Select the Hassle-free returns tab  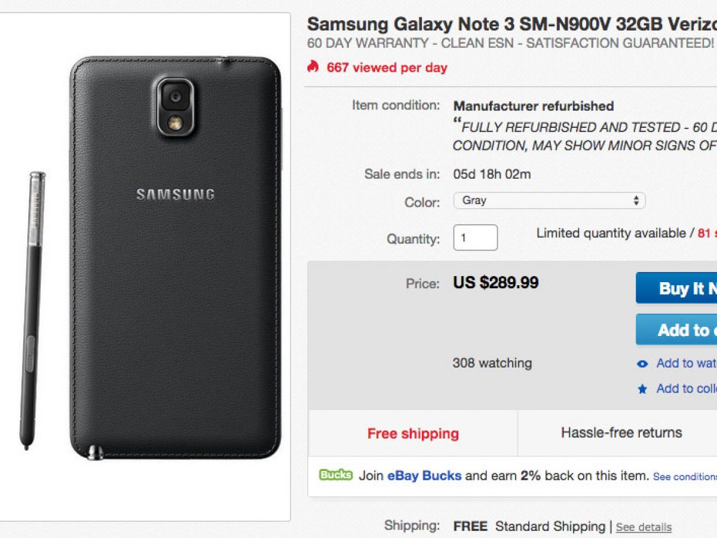tap(621, 432)
